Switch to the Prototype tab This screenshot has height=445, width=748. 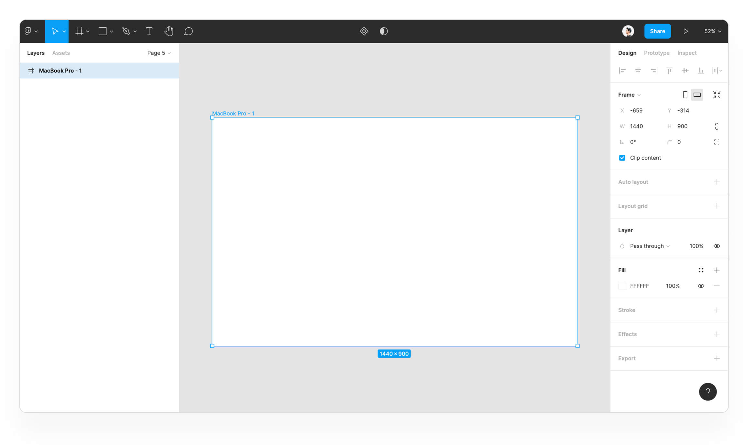click(x=656, y=53)
